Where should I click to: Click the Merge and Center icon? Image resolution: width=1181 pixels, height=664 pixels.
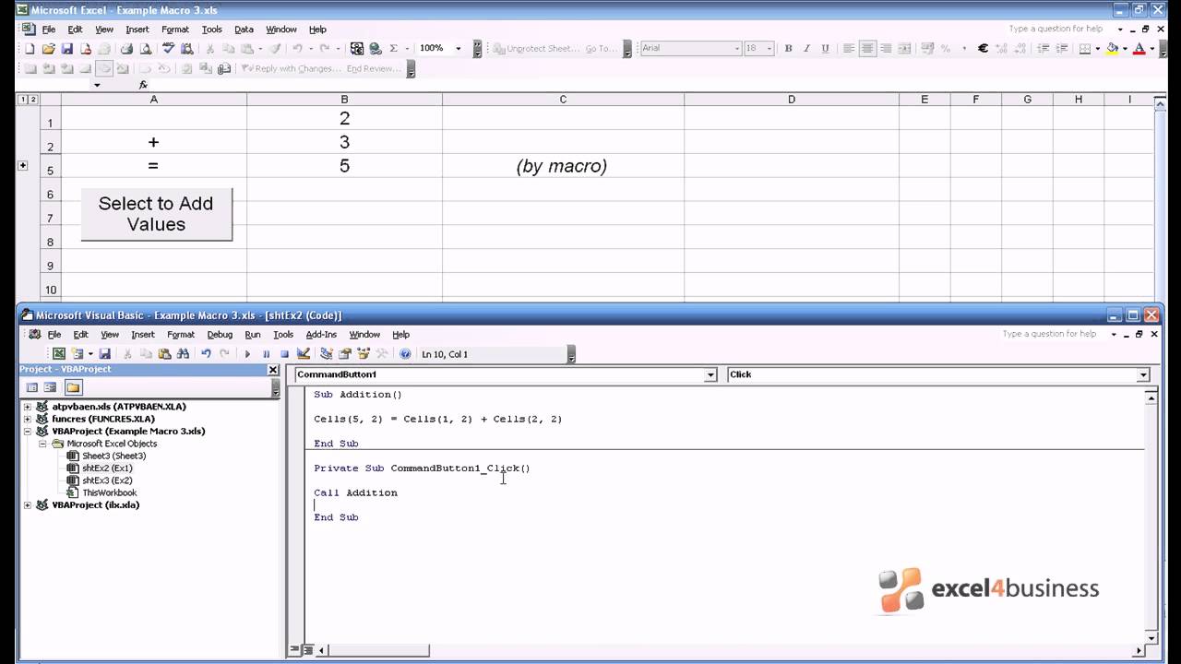(x=904, y=49)
